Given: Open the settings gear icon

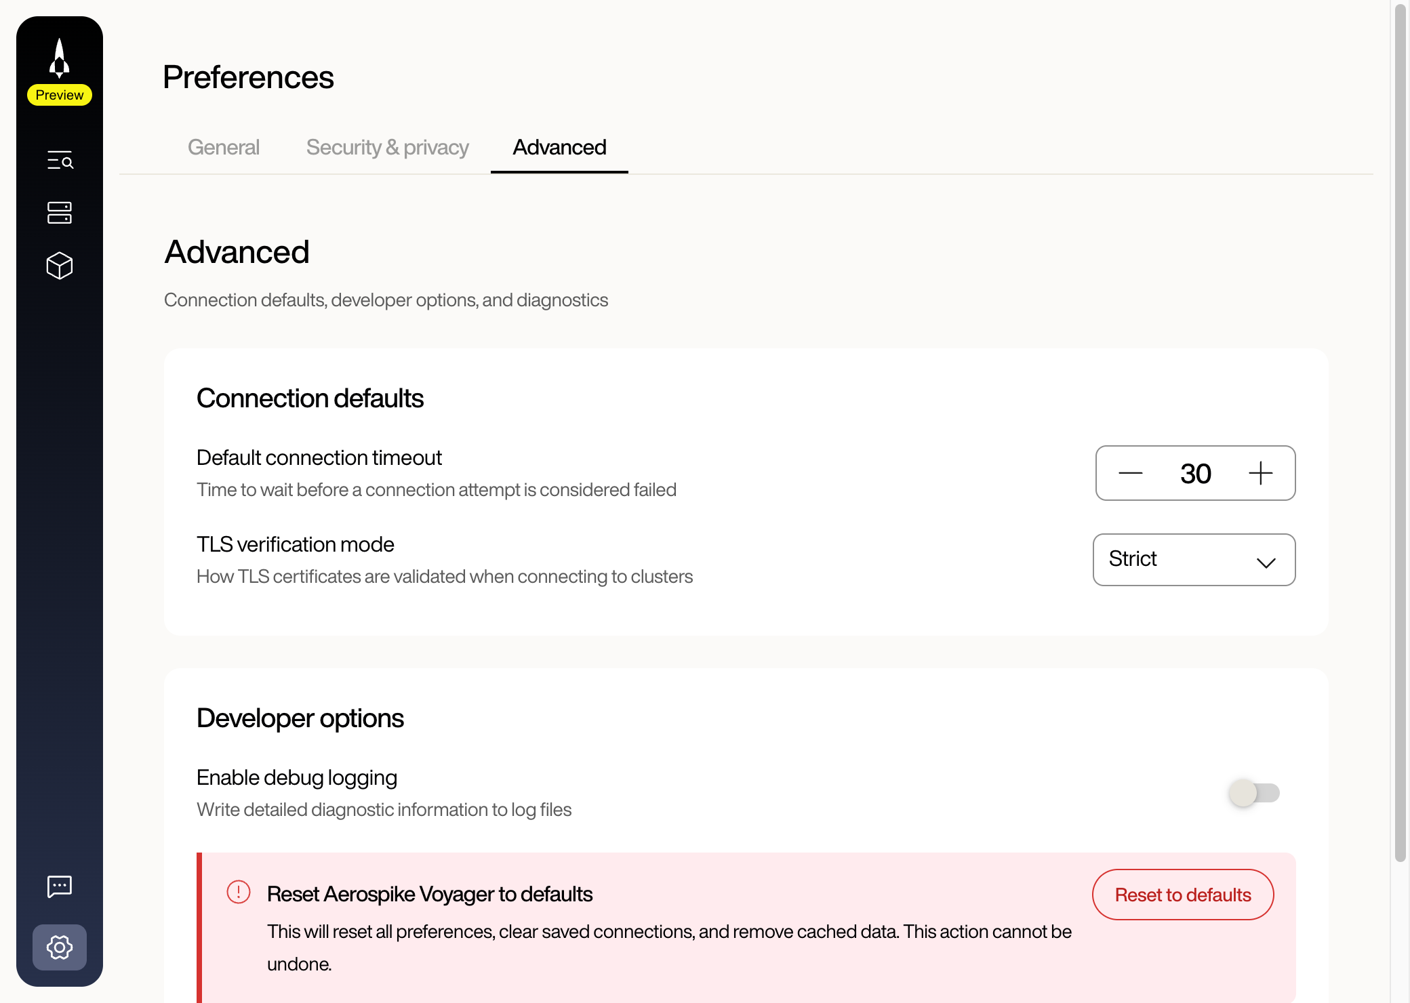Looking at the screenshot, I should [60, 947].
